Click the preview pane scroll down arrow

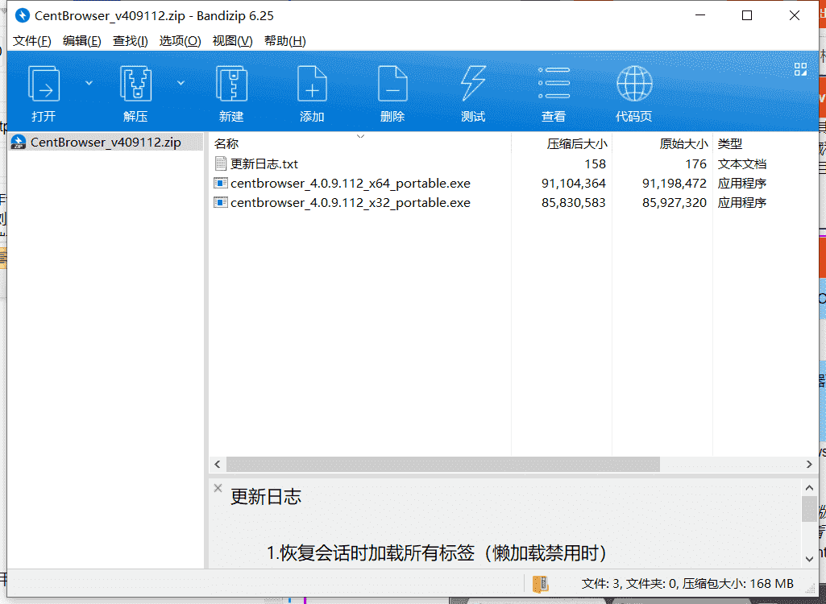pyautogui.click(x=809, y=559)
